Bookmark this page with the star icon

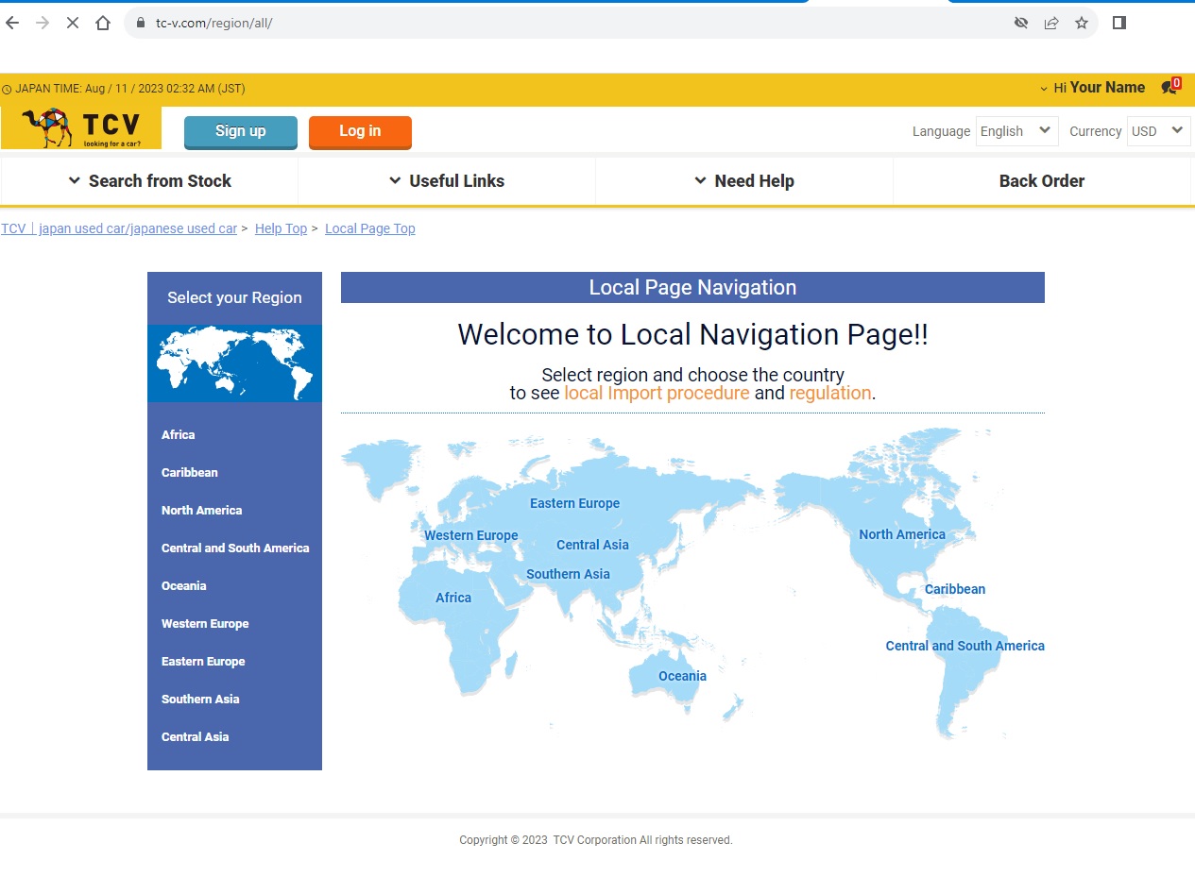pos(1082,23)
